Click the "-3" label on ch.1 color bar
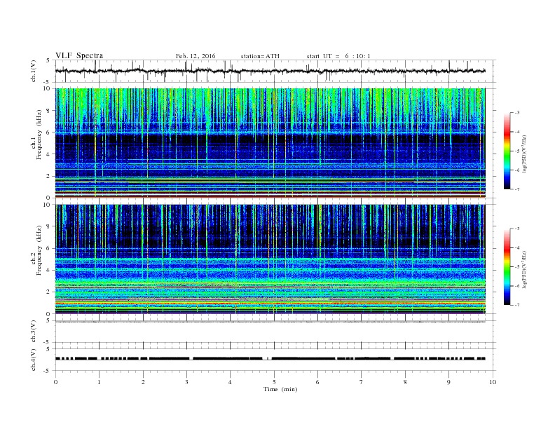Screen dimensions: 555x429 [x=516, y=113]
